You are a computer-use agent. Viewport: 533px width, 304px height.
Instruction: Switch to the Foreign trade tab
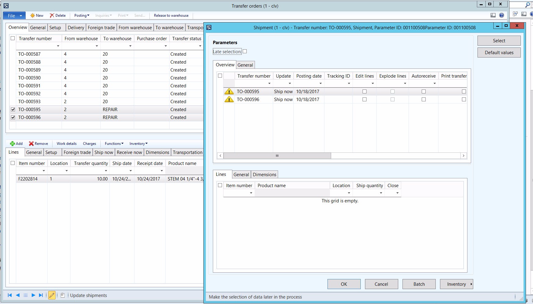click(x=101, y=28)
